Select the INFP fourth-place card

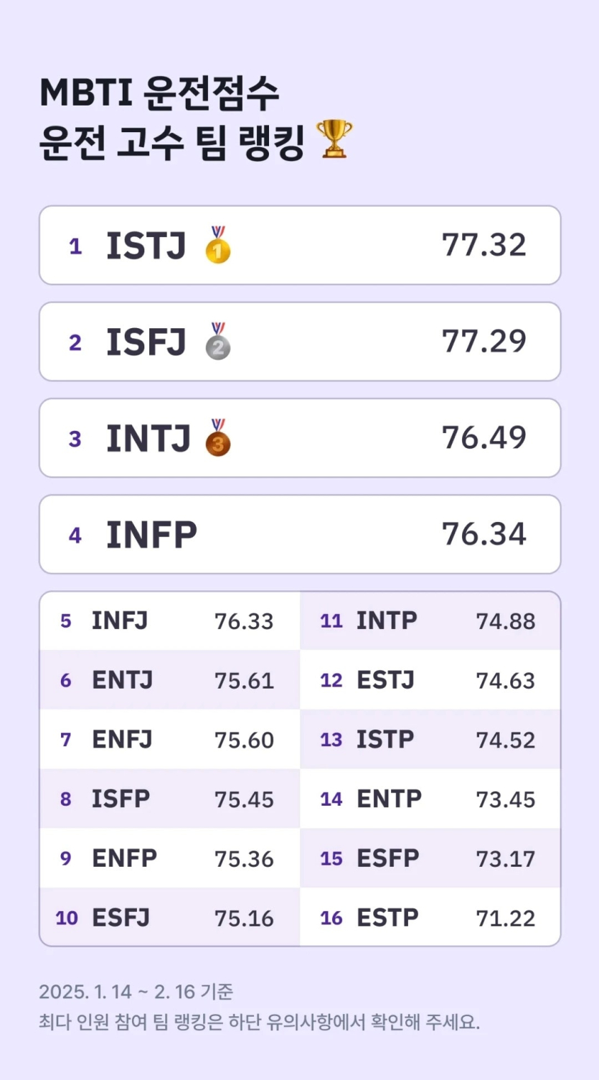click(x=300, y=534)
